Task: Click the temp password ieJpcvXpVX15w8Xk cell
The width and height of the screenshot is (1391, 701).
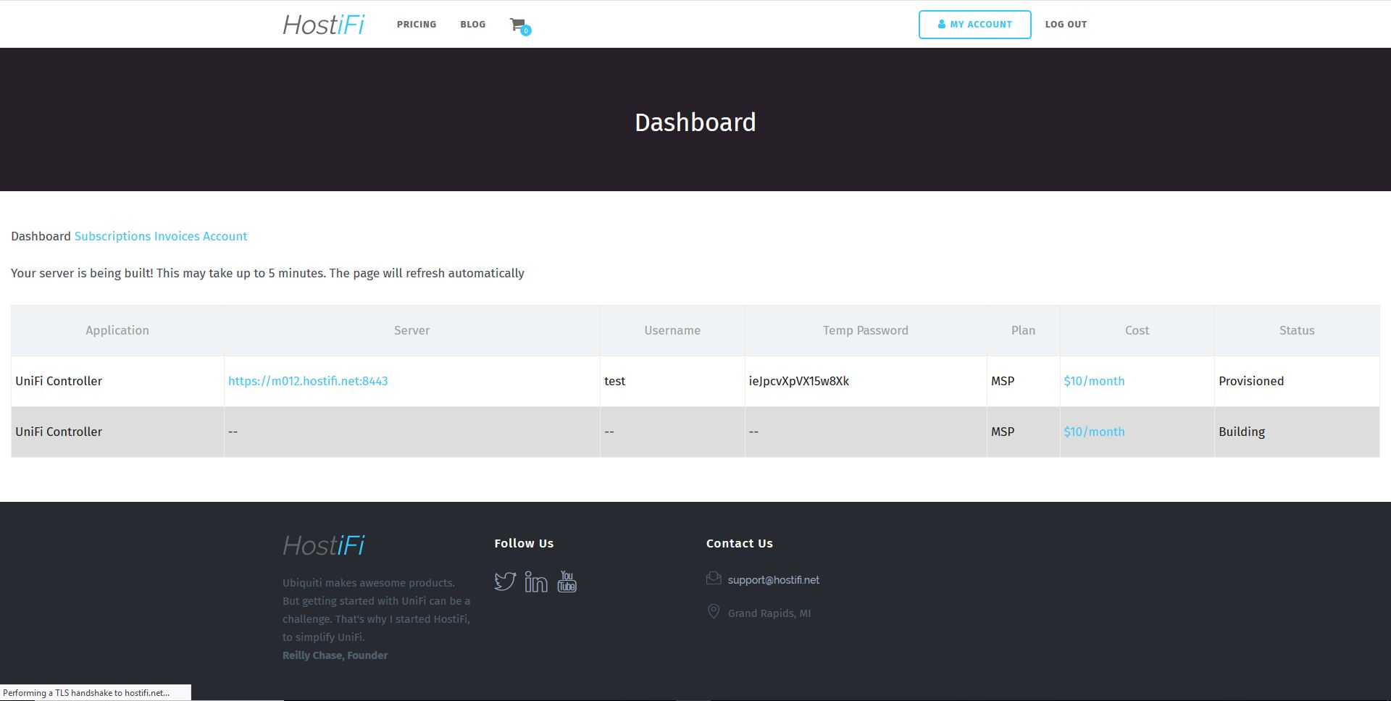Action: (x=800, y=380)
